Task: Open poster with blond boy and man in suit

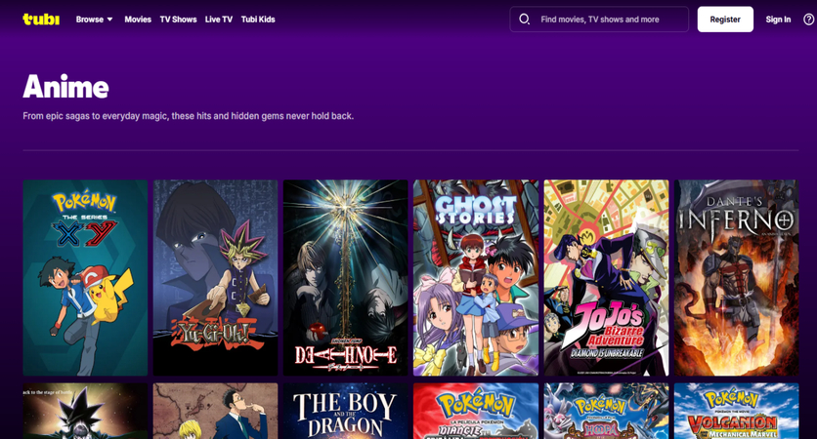Action: 216,411
